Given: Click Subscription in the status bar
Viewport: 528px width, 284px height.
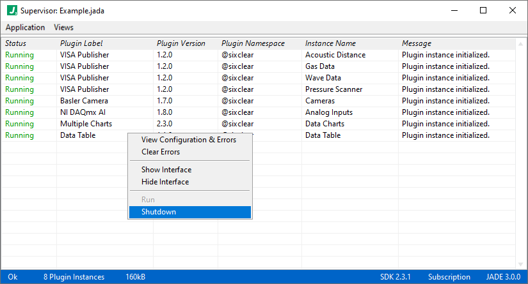Looking at the screenshot, I should [x=449, y=277].
